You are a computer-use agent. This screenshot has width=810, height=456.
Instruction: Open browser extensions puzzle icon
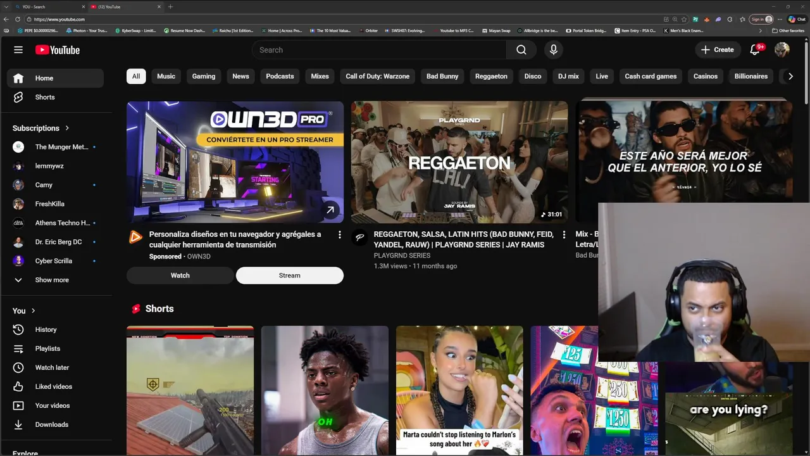tap(729, 19)
